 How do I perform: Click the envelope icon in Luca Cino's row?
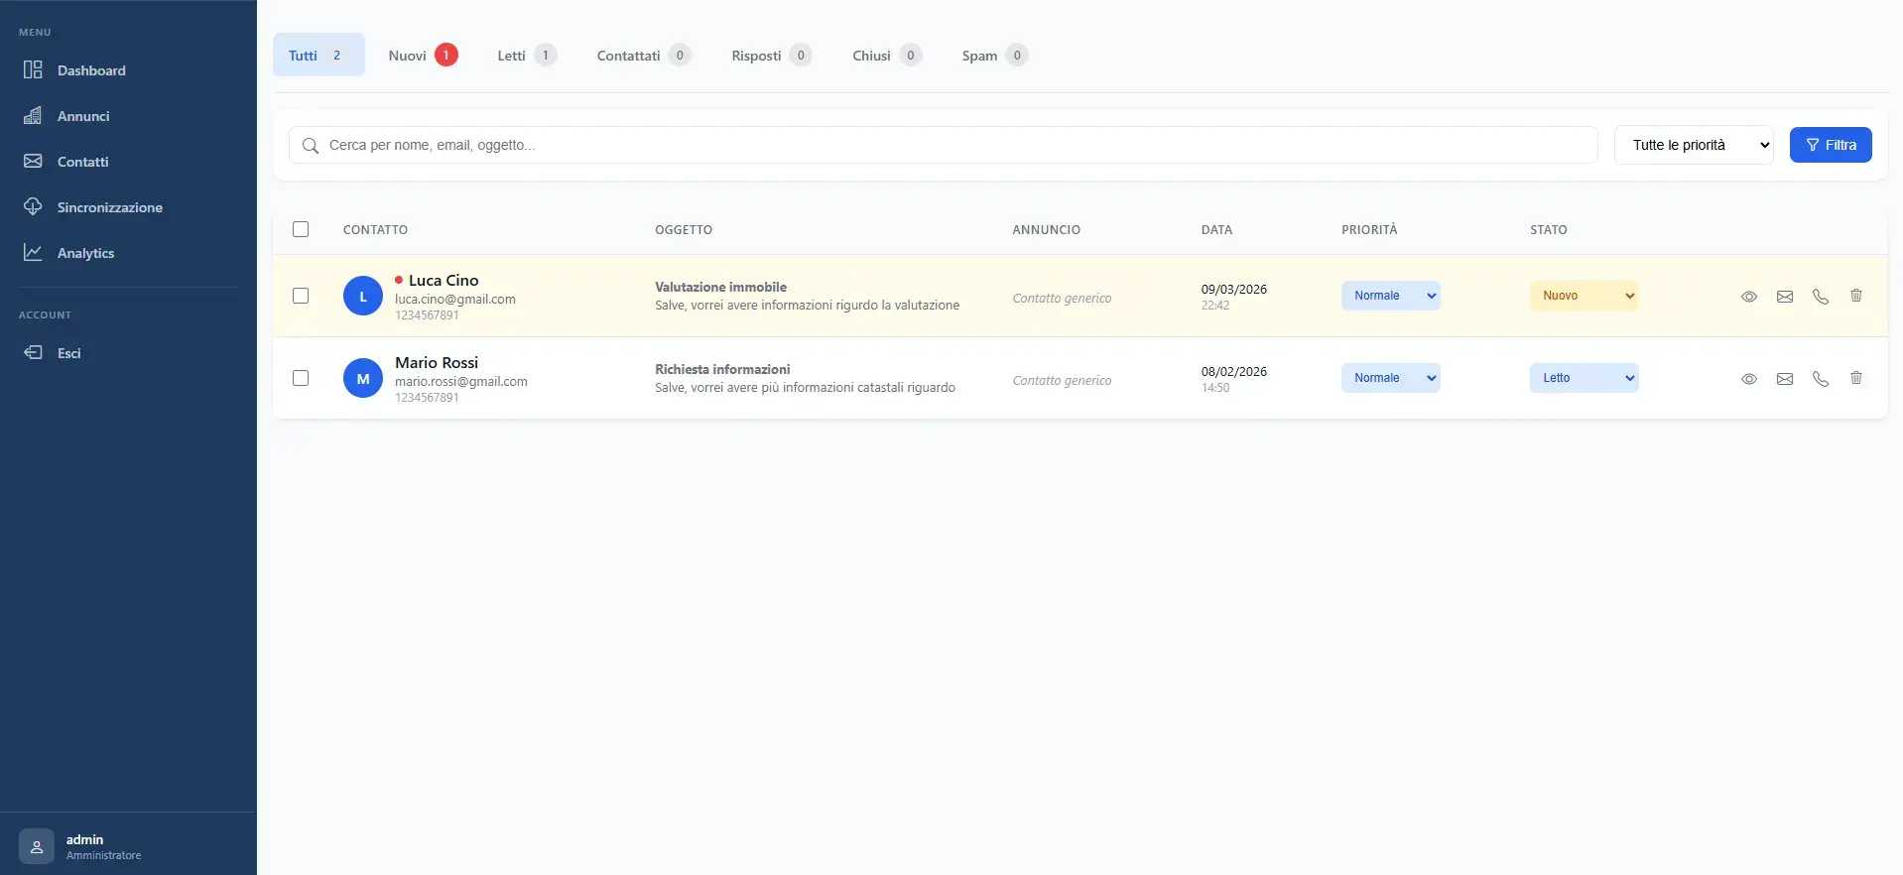1784,297
